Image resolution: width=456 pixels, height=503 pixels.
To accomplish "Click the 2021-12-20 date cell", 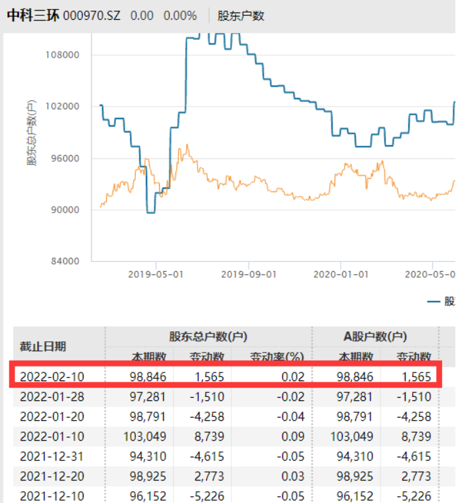I will point(52,476).
